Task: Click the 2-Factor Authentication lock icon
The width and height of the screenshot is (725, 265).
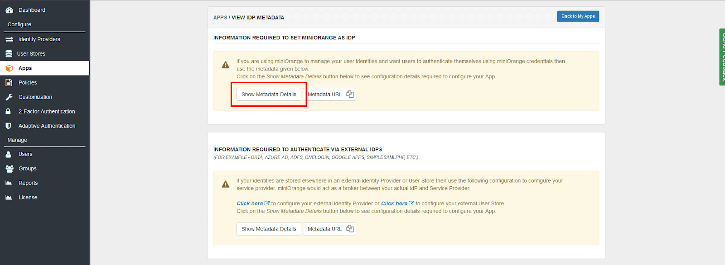Action: (x=8, y=111)
